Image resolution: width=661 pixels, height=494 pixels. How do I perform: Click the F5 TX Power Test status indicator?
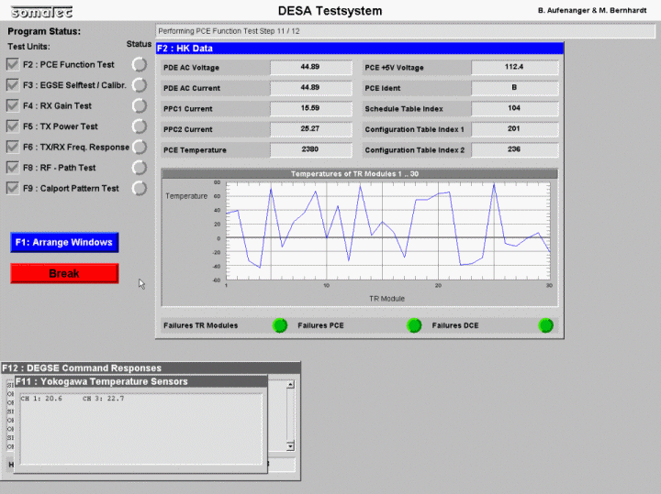pyautogui.click(x=140, y=126)
